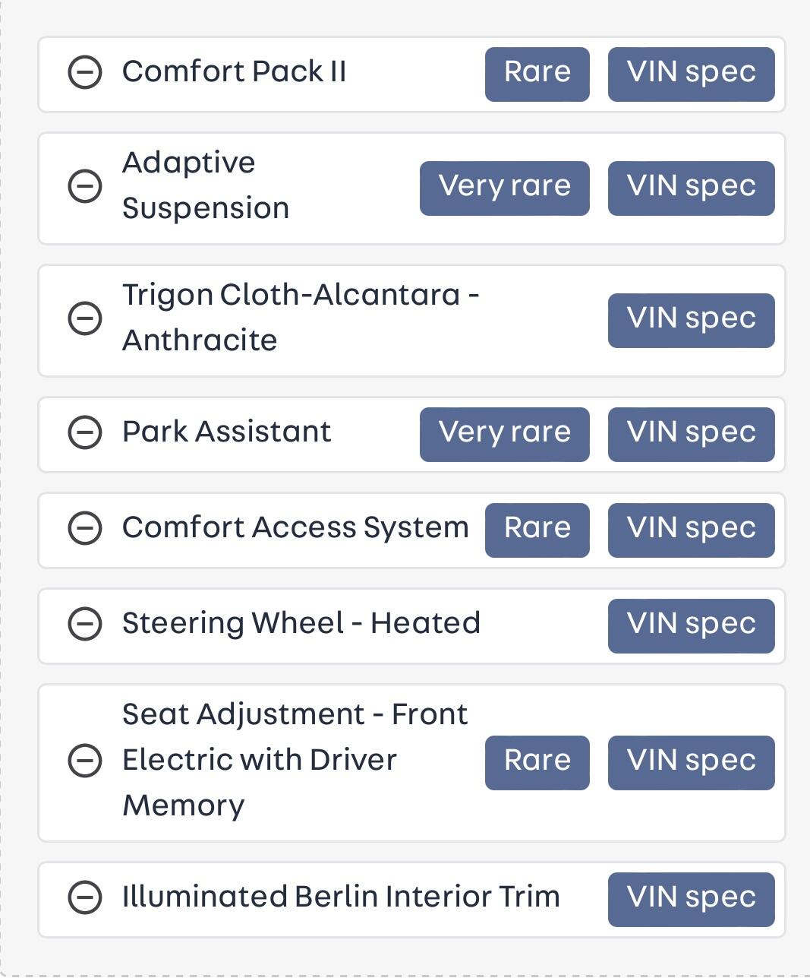Click VIN spec badge for Park Assistant
The image size is (810, 978).
[x=691, y=434]
